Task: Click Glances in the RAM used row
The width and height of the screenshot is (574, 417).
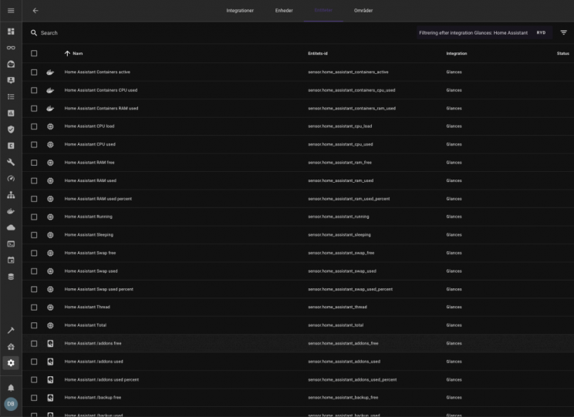Action: 454,180
